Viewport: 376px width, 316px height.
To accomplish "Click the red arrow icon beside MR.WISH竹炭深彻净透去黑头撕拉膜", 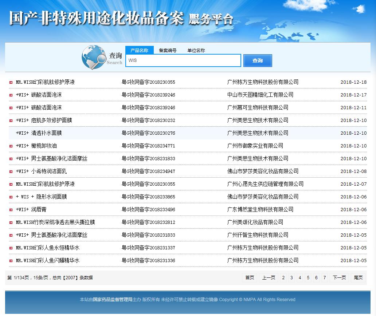I will [x=11, y=222].
